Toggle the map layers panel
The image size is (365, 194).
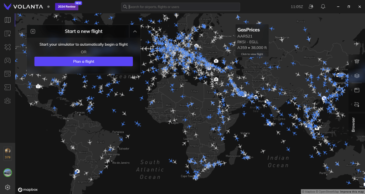point(357,76)
